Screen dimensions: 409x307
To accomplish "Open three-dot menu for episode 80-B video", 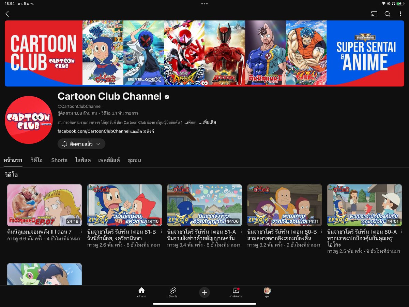I will click(321, 232).
